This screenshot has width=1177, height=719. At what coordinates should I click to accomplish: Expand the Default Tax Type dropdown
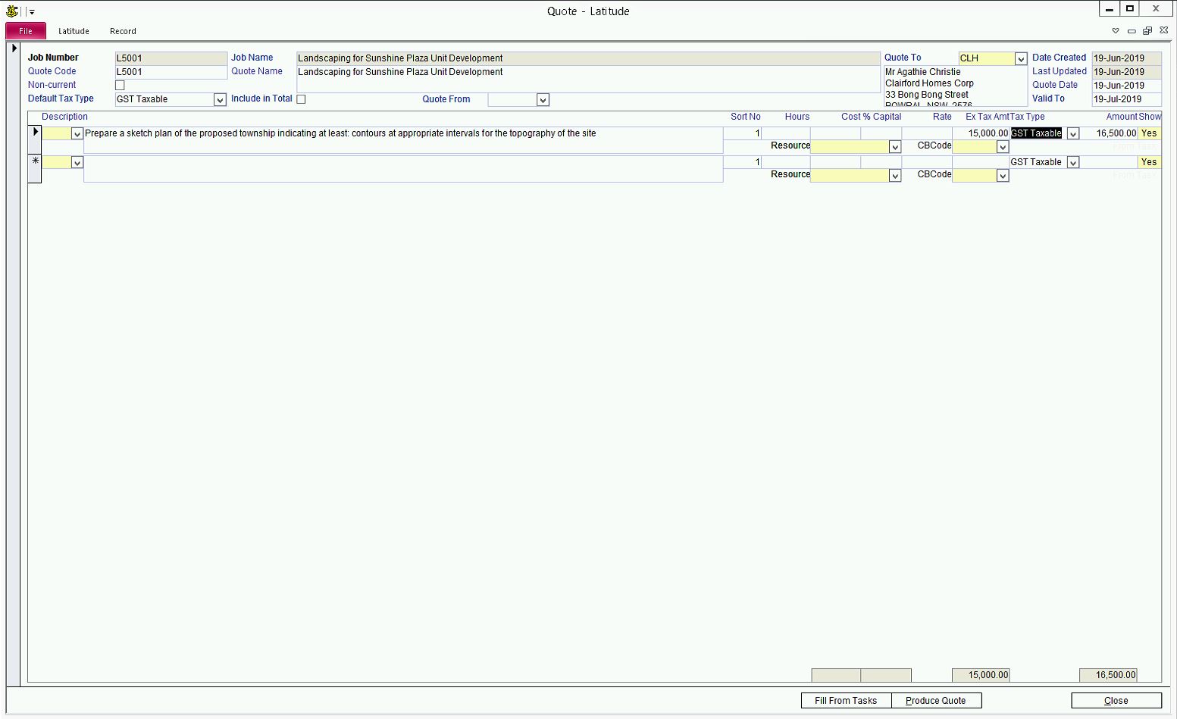[220, 100]
